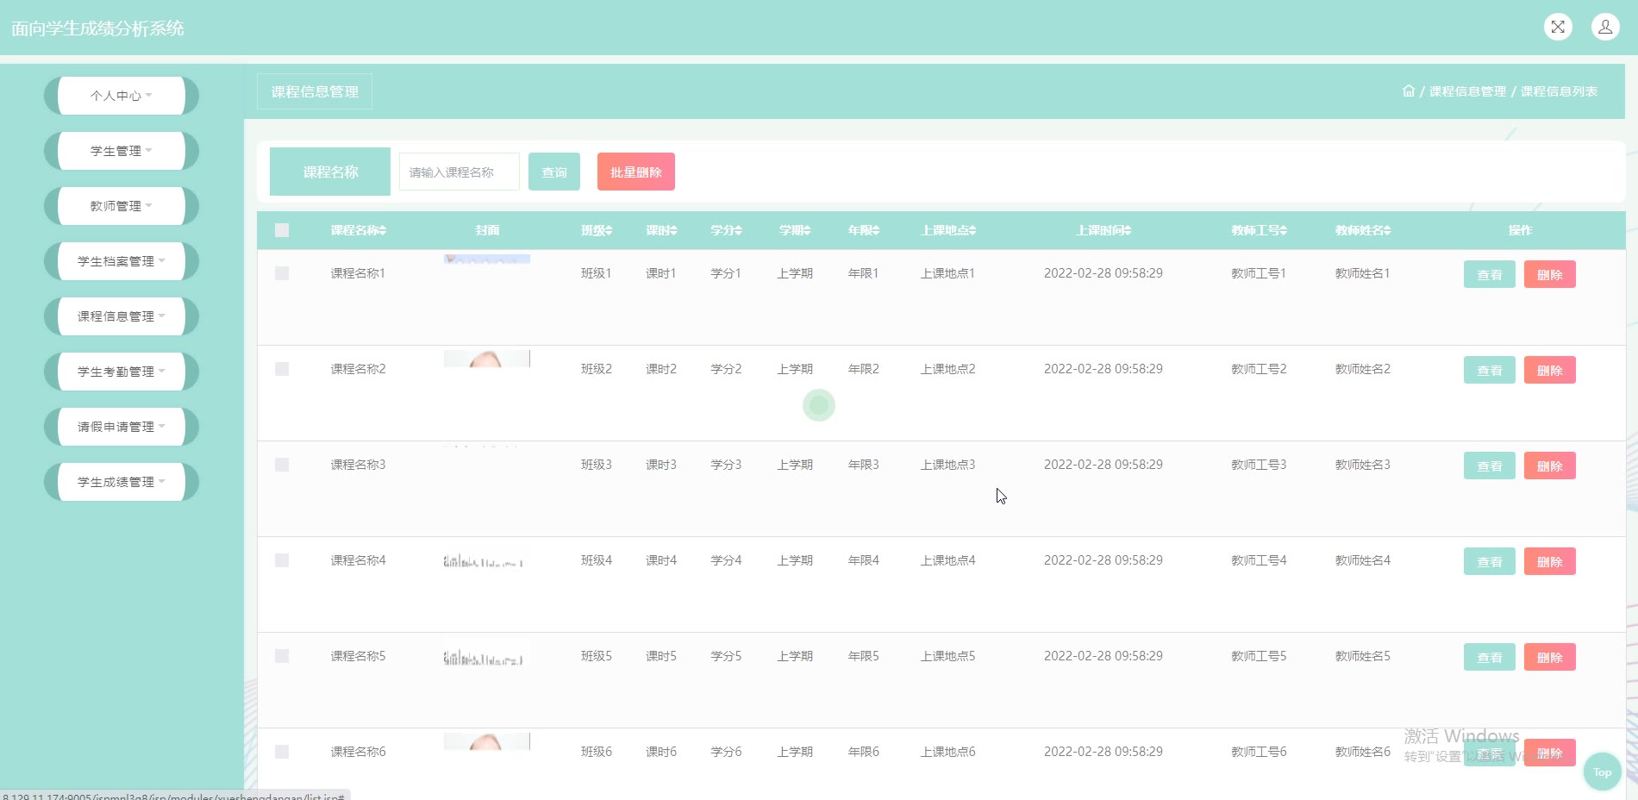The height and width of the screenshot is (800, 1638).
Task: Open the user profile icon
Action: pyautogui.click(x=1605, y=27)
